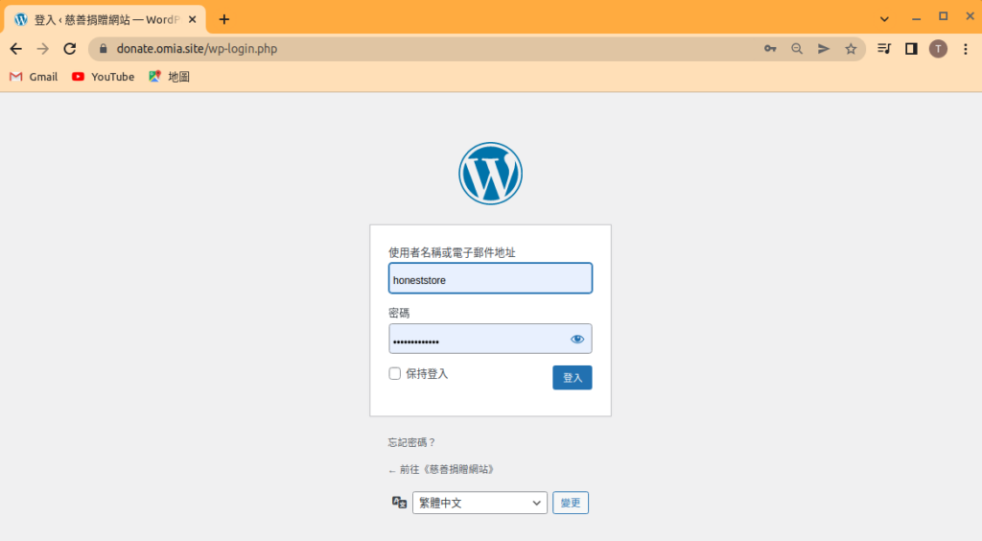The height and width of the screenshot is (541, 982).
Task: Follow the 忘記密碼？ forgot password link
Action: (x=411, y=442)
